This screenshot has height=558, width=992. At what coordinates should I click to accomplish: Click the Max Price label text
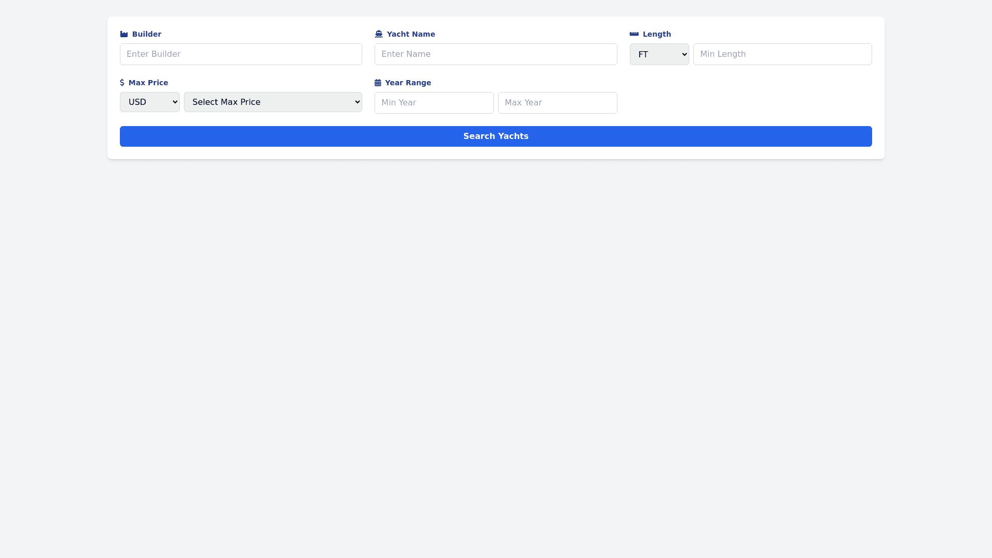tap(148, 83)
